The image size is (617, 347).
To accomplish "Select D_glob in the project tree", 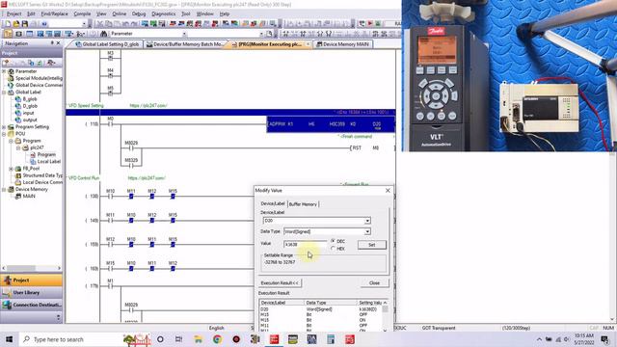I will [x=30, y=106].
